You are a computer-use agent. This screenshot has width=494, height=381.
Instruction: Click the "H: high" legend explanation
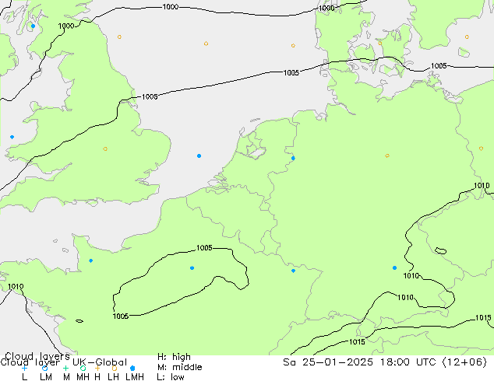click(x=174, y=357)
